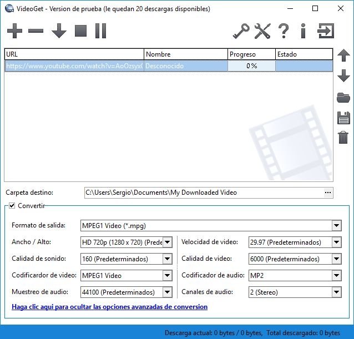Open help with the question mark icon
Image resolution: width=354 pixels, height=339 pixels.
point(284,31)
